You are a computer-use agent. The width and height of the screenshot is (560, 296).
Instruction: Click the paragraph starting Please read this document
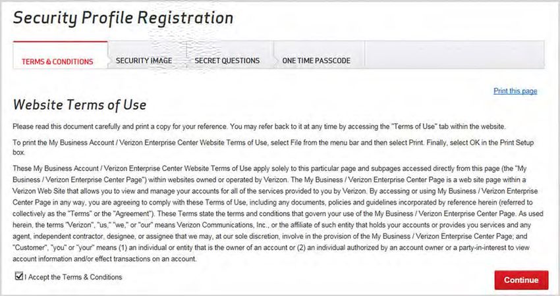[260, 126]
